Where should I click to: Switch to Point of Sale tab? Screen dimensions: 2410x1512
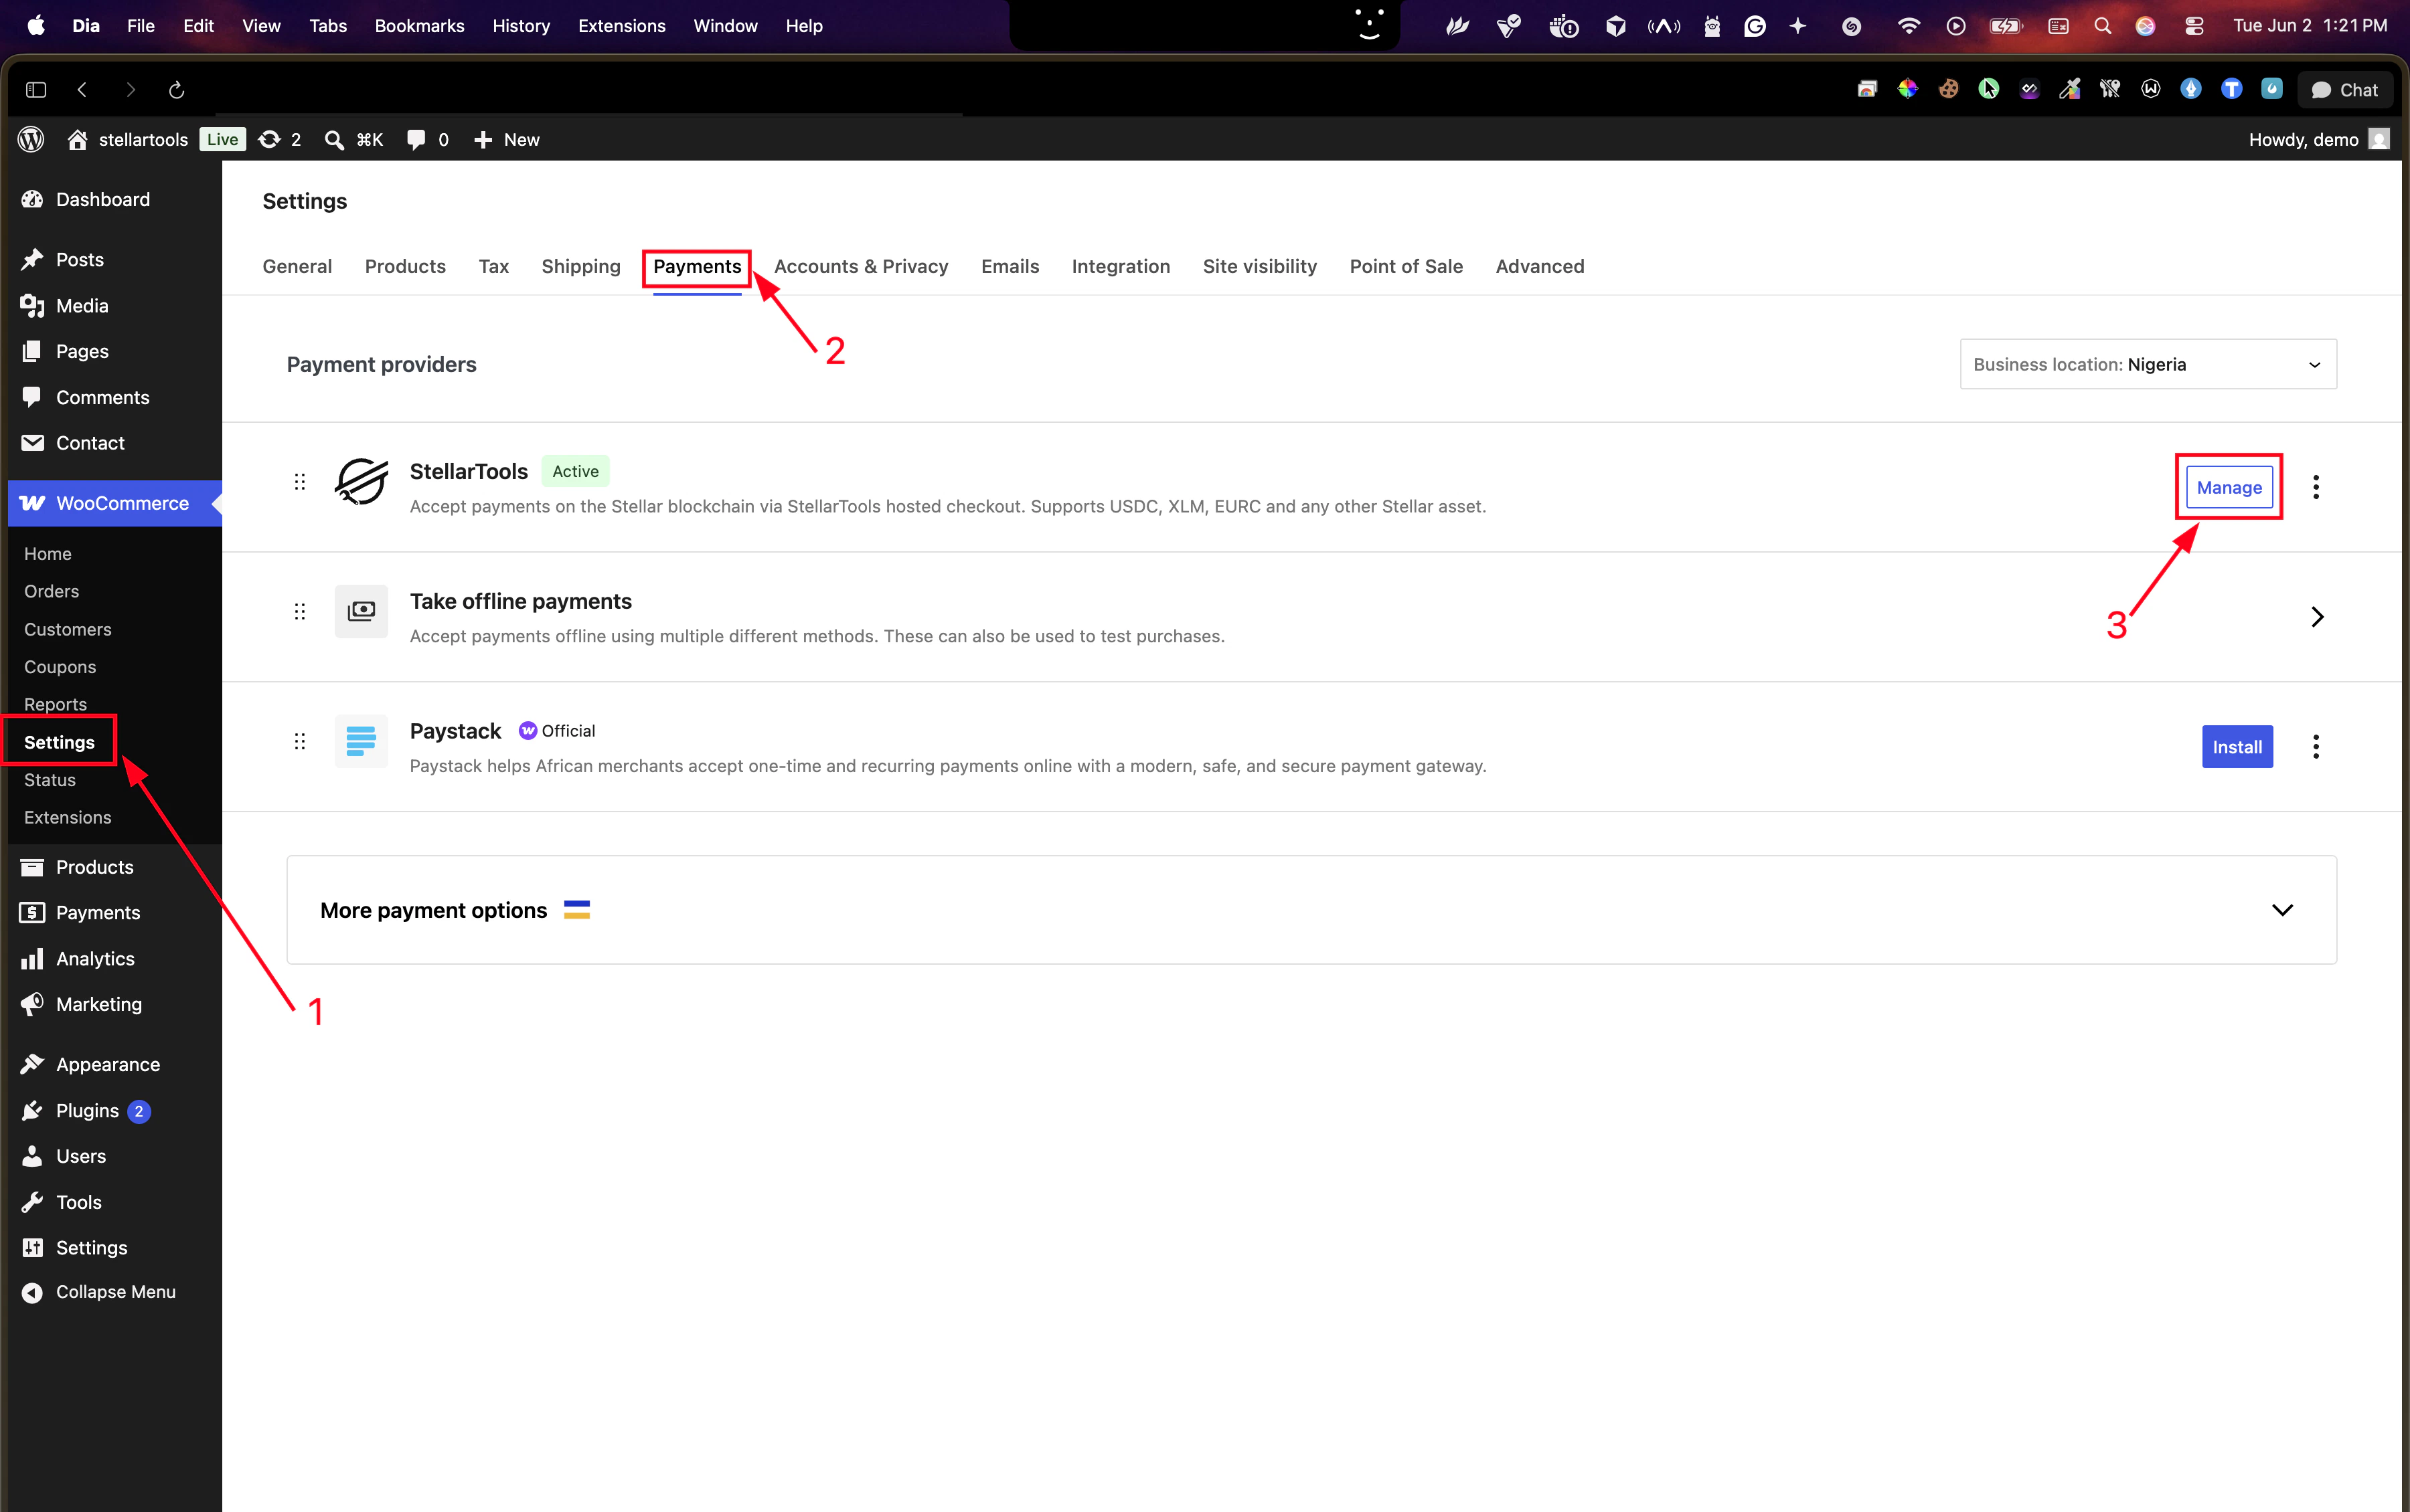click(1406, 266)
